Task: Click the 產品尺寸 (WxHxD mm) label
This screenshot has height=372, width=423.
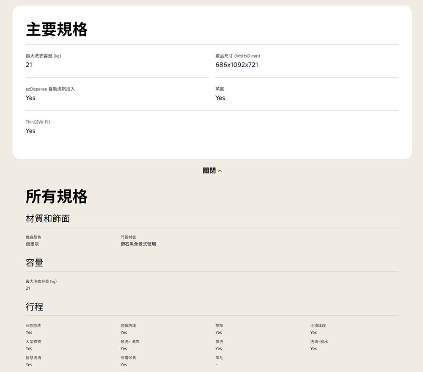Action: click(237, 56)
